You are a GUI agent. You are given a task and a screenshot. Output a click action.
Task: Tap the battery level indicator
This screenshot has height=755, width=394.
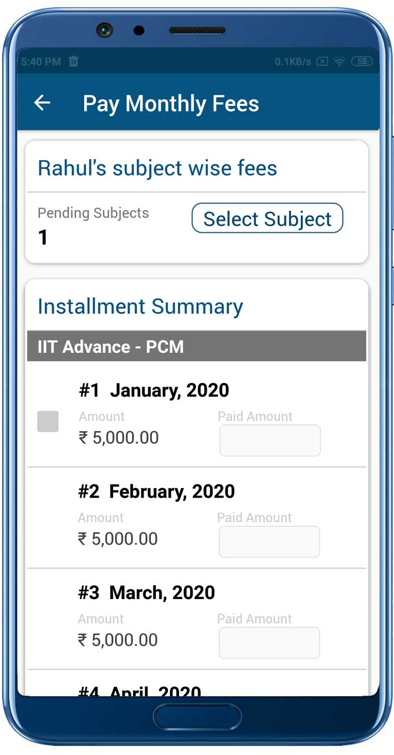click(x=362, y=62)
